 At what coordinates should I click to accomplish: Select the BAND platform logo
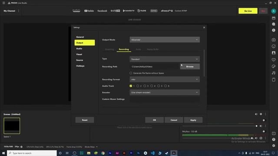pyautogui.click(x=154, y=11)
